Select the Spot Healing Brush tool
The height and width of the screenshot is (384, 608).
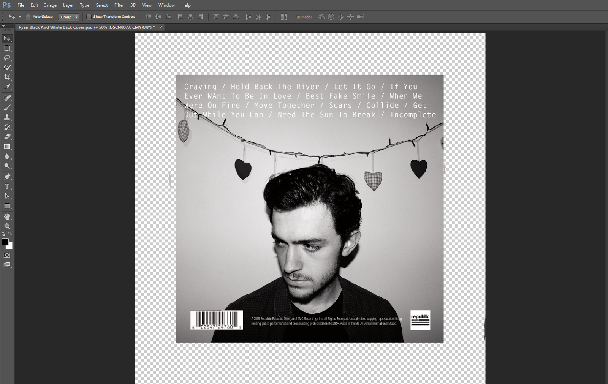click(7, 98)
